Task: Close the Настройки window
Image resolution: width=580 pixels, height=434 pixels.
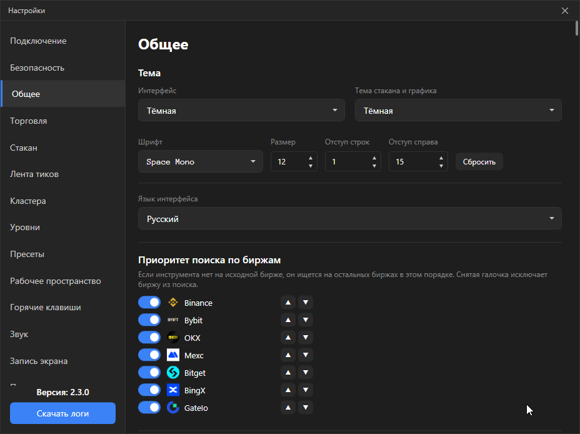Action: pyautogui.click(x=565, y=11)
